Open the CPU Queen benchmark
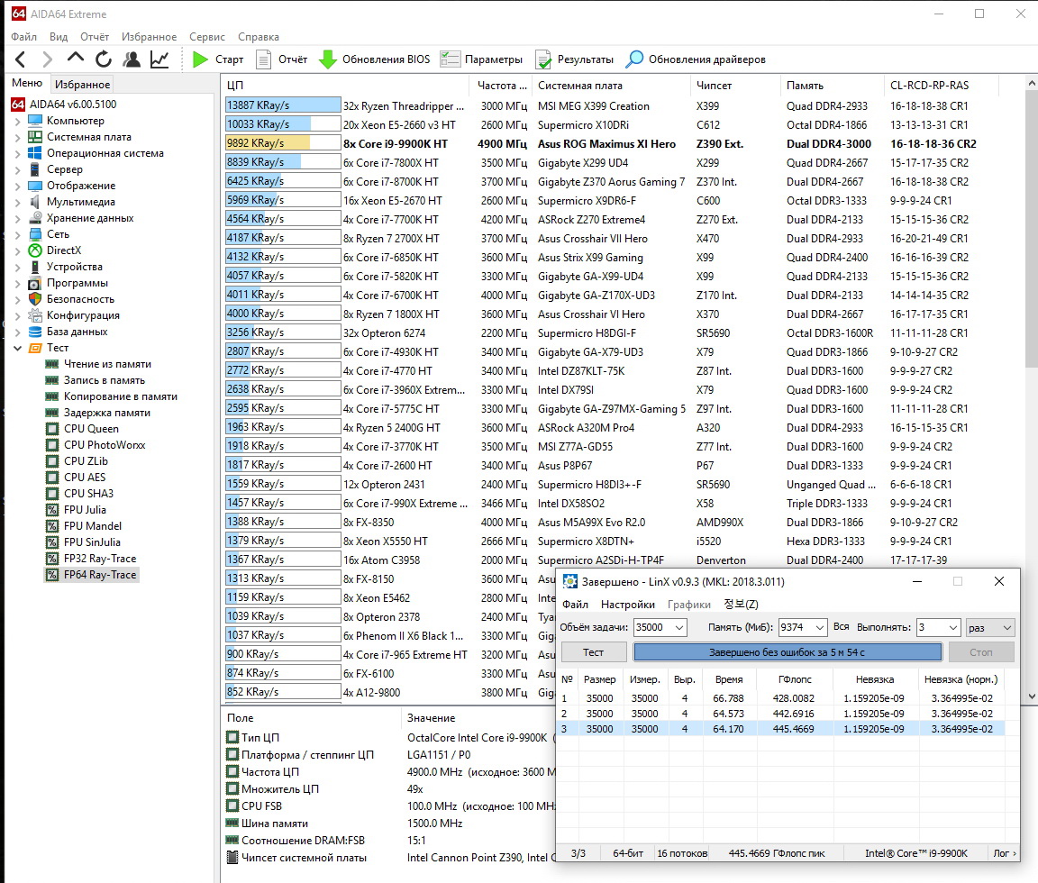This screenshot has width=1038, height=883. click(91, 429)
